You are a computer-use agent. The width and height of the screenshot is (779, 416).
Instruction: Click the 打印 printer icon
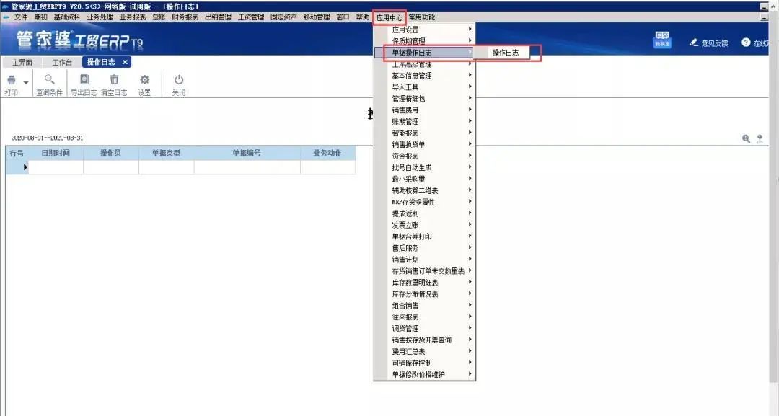[11, 80]
